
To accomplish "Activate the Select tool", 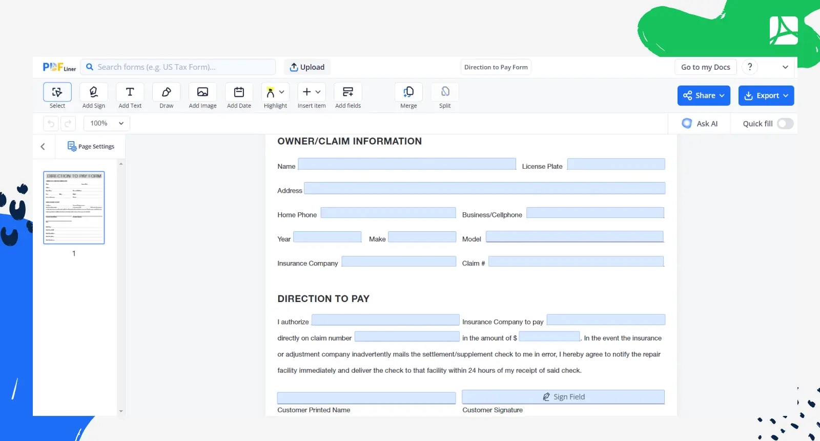I will tap(57, 96).
